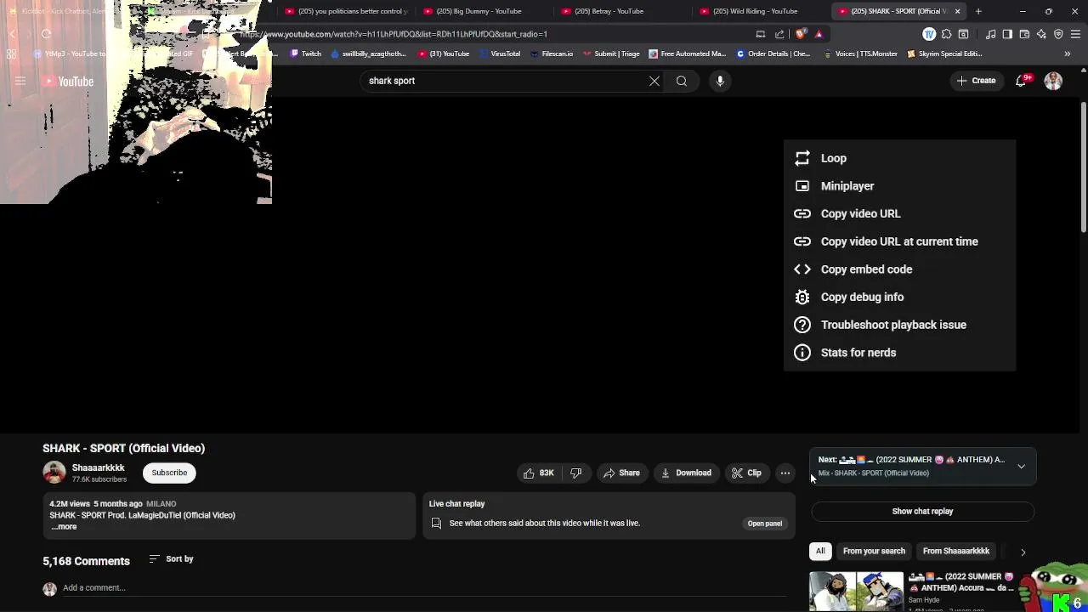Expand description with ...more
Viewport: 1088px width, 612px height.
pos(64,526)
